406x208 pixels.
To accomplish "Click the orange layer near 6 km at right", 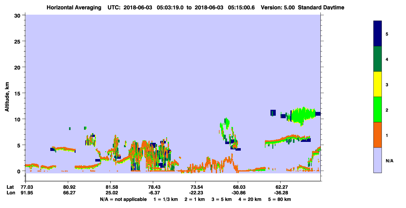I will tap(287, 140).
